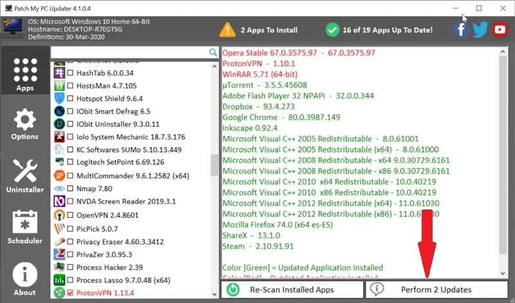Screen dimensions: 515x303
Task: Select the Opera Stable 67.0.3575.97 entry
Action: (x=299, y=53)
